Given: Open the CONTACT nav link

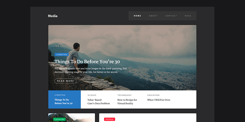Looking at the screenshot, I should point(171,16).
